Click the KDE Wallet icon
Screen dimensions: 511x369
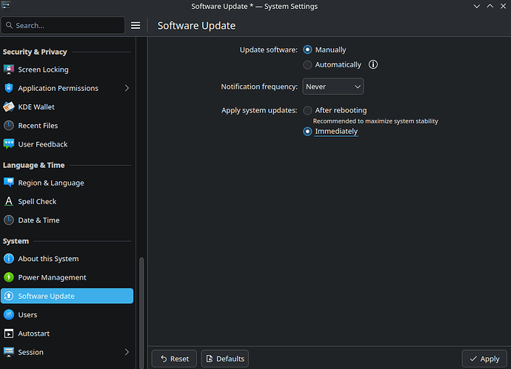(9, 106)
